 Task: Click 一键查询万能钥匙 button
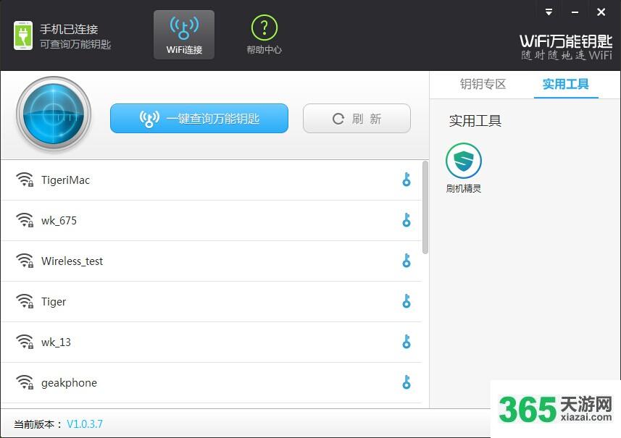point(199,118)
